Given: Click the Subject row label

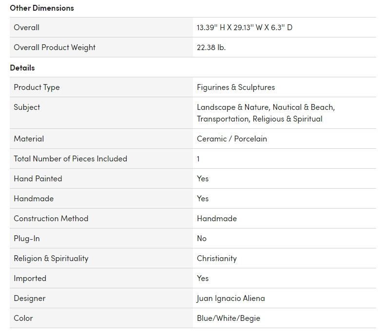Looking at the screenshot, I should pos(27,107).
